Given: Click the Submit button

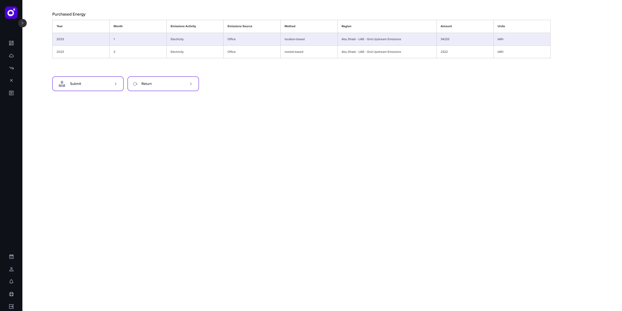Looking at the screenshot, I should pyautogui.click(x=88, y=84).
